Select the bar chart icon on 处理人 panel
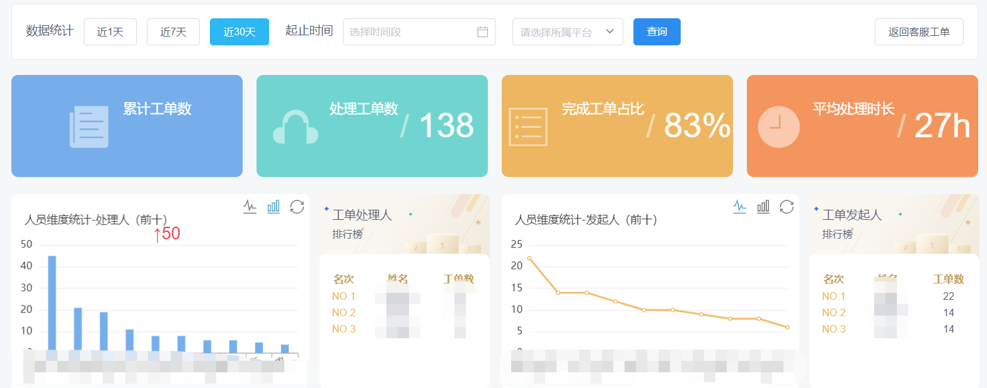The width and height of the screenshot is (987, 388). 273,207
